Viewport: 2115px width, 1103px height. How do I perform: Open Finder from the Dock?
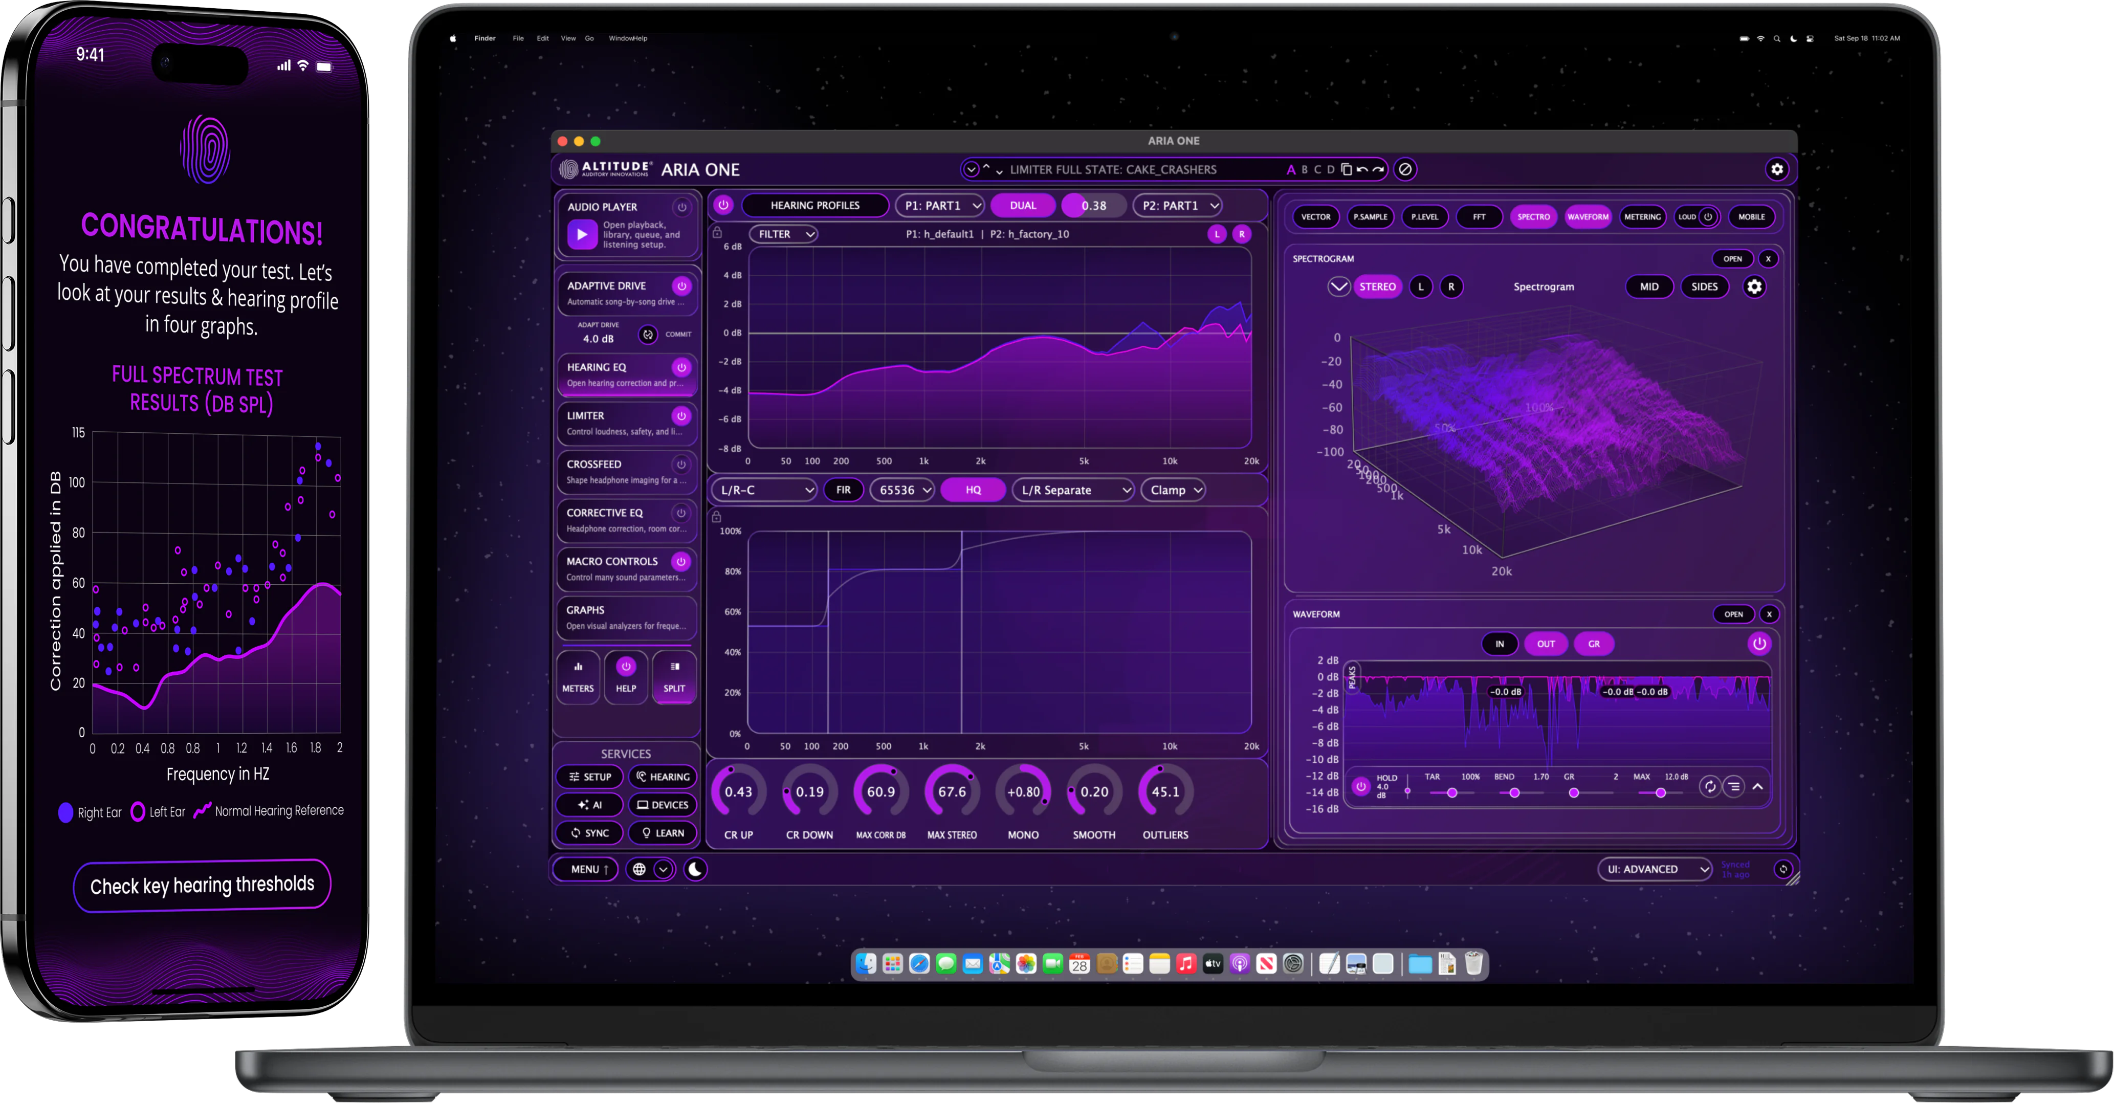coord(865,963)
